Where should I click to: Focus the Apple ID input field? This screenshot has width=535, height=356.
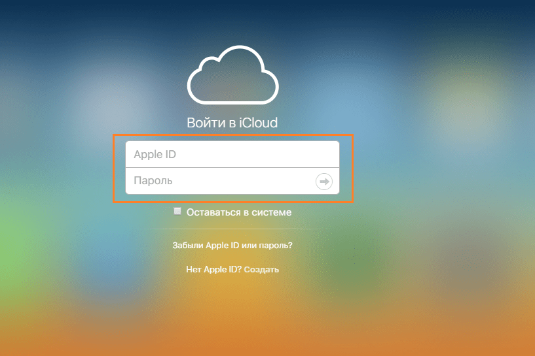coord(232,154)
